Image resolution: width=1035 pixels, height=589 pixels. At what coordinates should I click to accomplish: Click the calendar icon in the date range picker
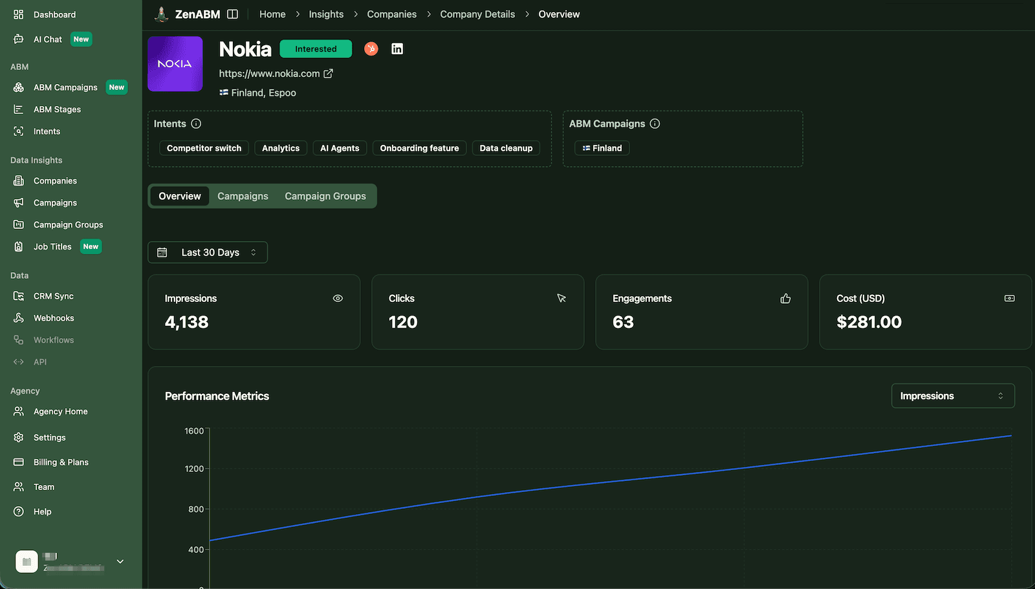[162, 252]
